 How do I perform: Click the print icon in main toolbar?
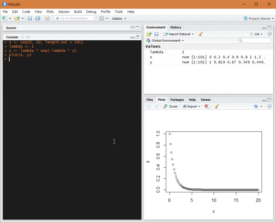click(x=47, y=18)
